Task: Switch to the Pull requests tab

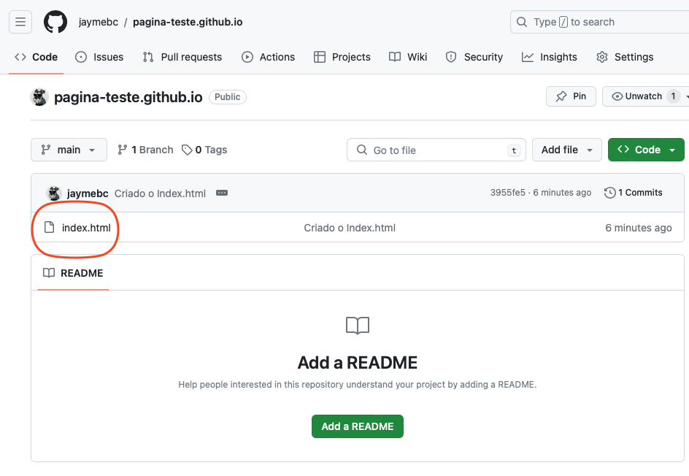Action: click(182, 57)
